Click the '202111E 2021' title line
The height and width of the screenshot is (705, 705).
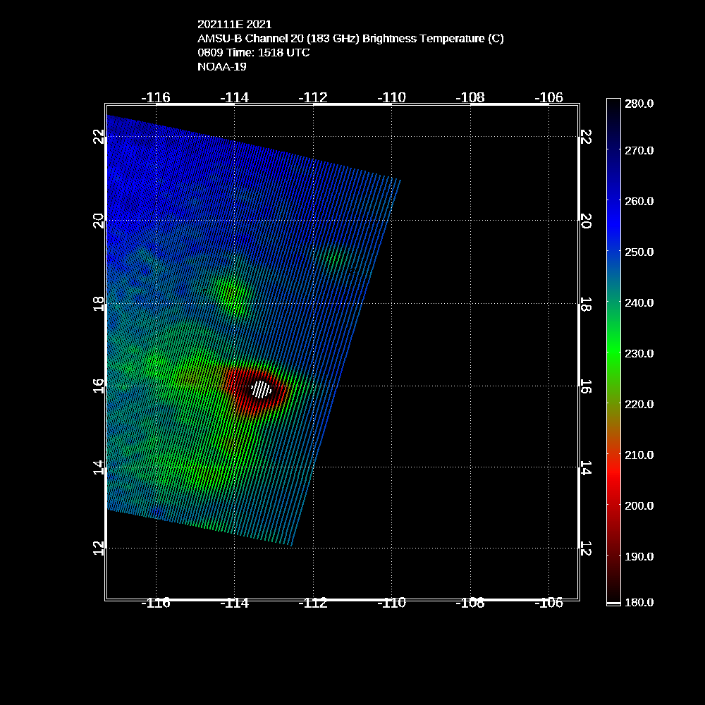[234, 24]
